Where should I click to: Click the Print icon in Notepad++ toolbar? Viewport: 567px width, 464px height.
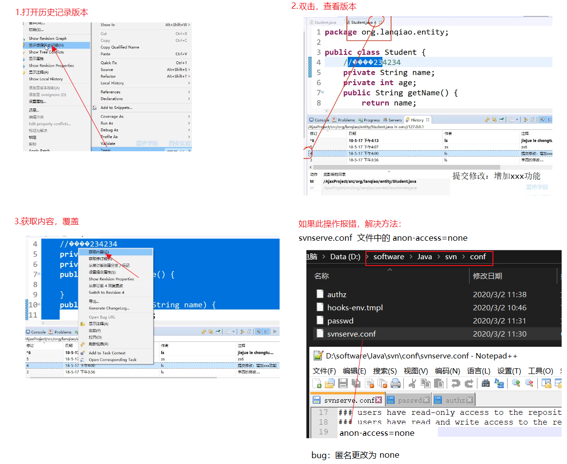(x=396, y=383)
